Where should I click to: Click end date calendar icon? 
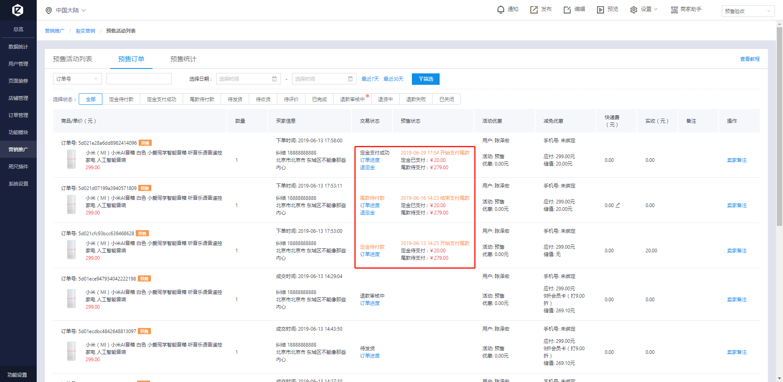tap(350, 79)
